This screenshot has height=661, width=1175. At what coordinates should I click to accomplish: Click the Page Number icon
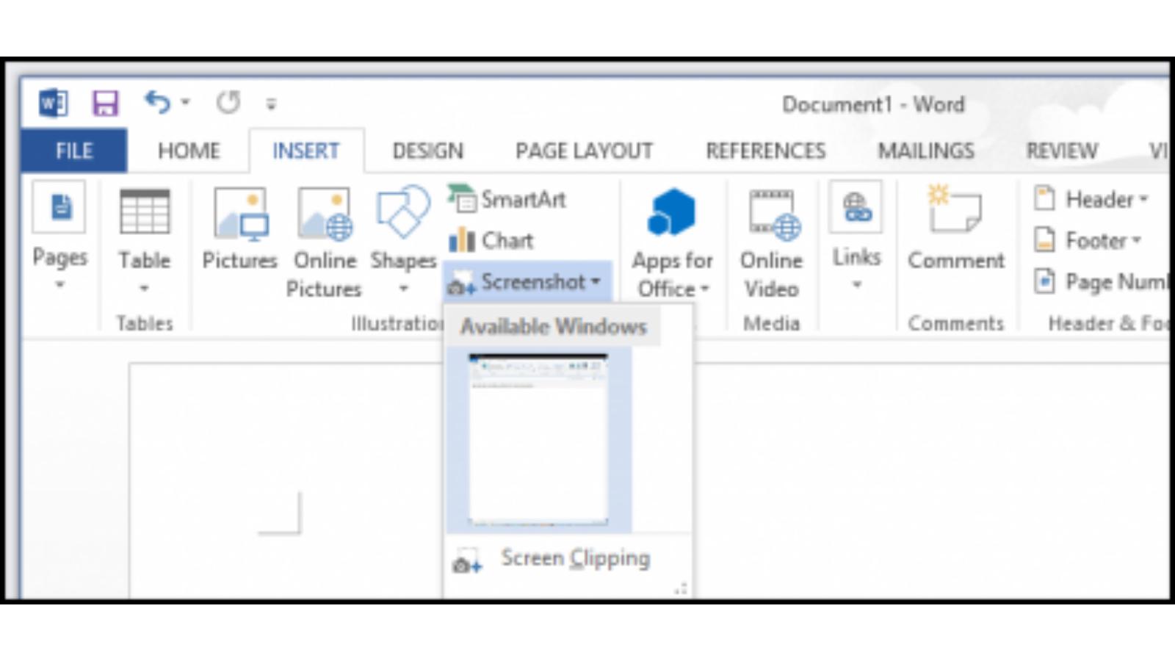tap(1044, 281)
